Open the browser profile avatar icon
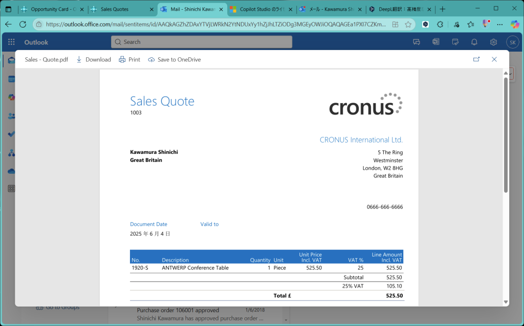Screen dimensions: 524x326 click(486, 24)
